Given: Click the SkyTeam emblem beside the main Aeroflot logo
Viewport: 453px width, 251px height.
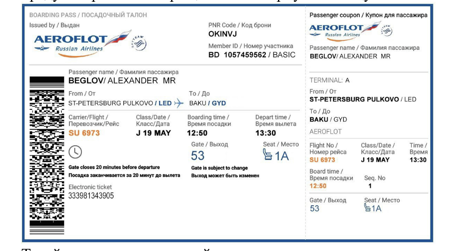Looking at the screenshot, I should [x=139, y=43].
